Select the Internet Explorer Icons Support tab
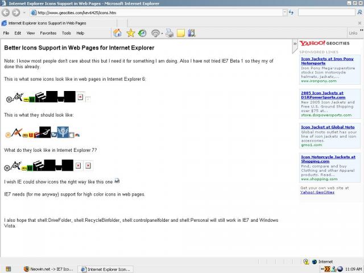Screen dimensions: 364x273 [x=58, y=23]
